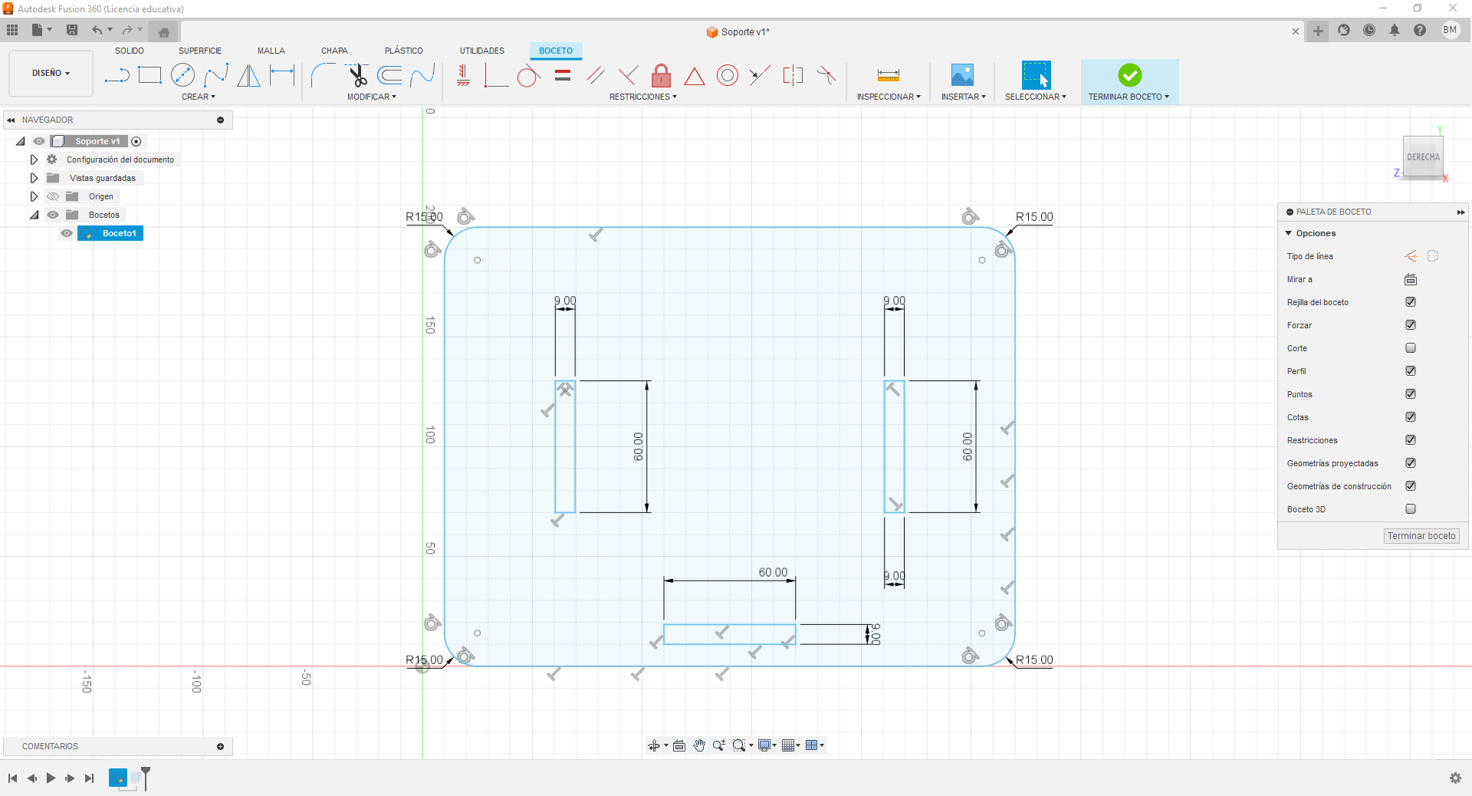Show the Origen folder with its eye icon
This screenshot has width=1472, height=796.
pyautogui.click(x=53, y=196)
